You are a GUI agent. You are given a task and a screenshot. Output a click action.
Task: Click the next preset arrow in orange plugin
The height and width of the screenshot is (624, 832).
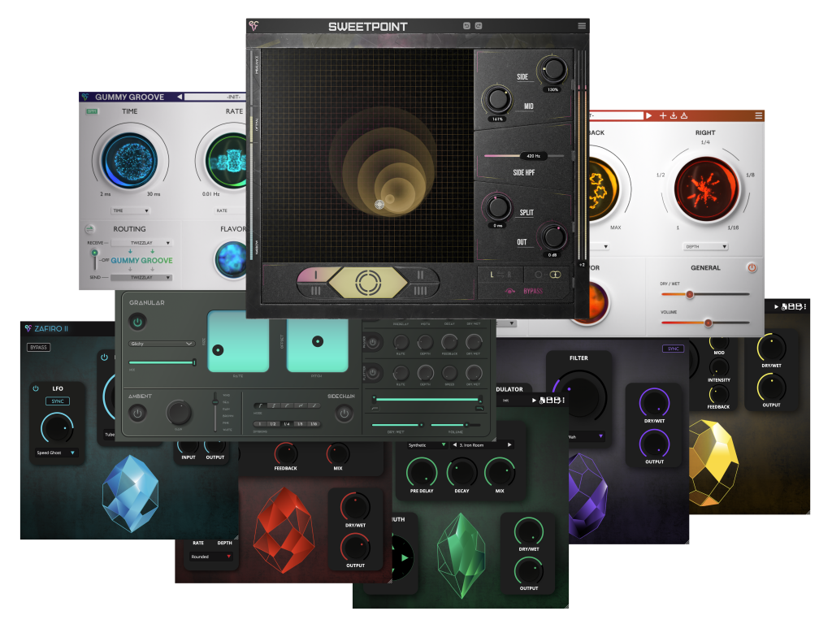(x=649, y=115)
